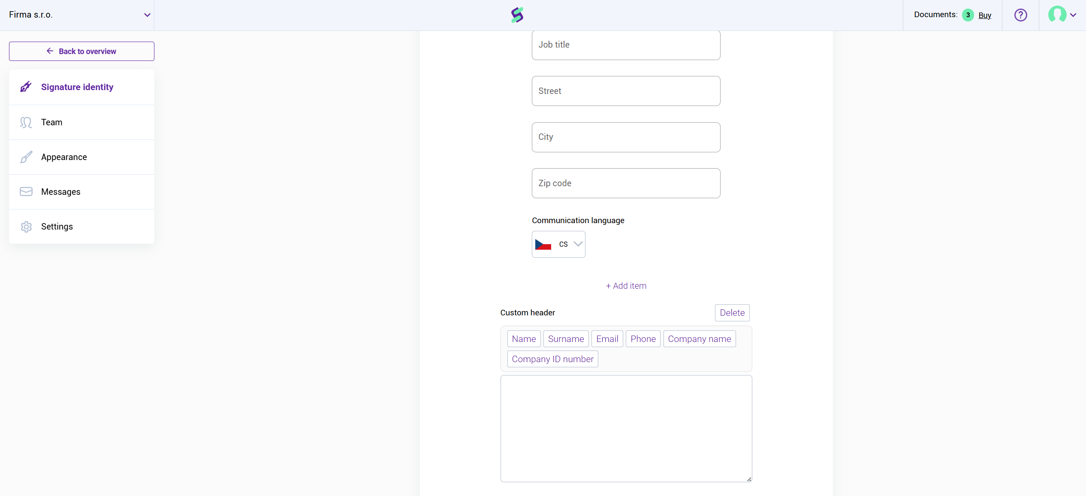Click the + Add item link
The width and height of the screenshot is (1086, 496).
pos(626,286)
